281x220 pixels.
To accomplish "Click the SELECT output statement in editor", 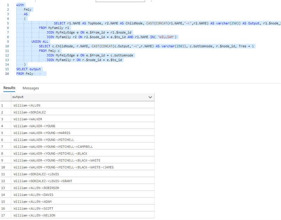I will [x=28, y=69].
